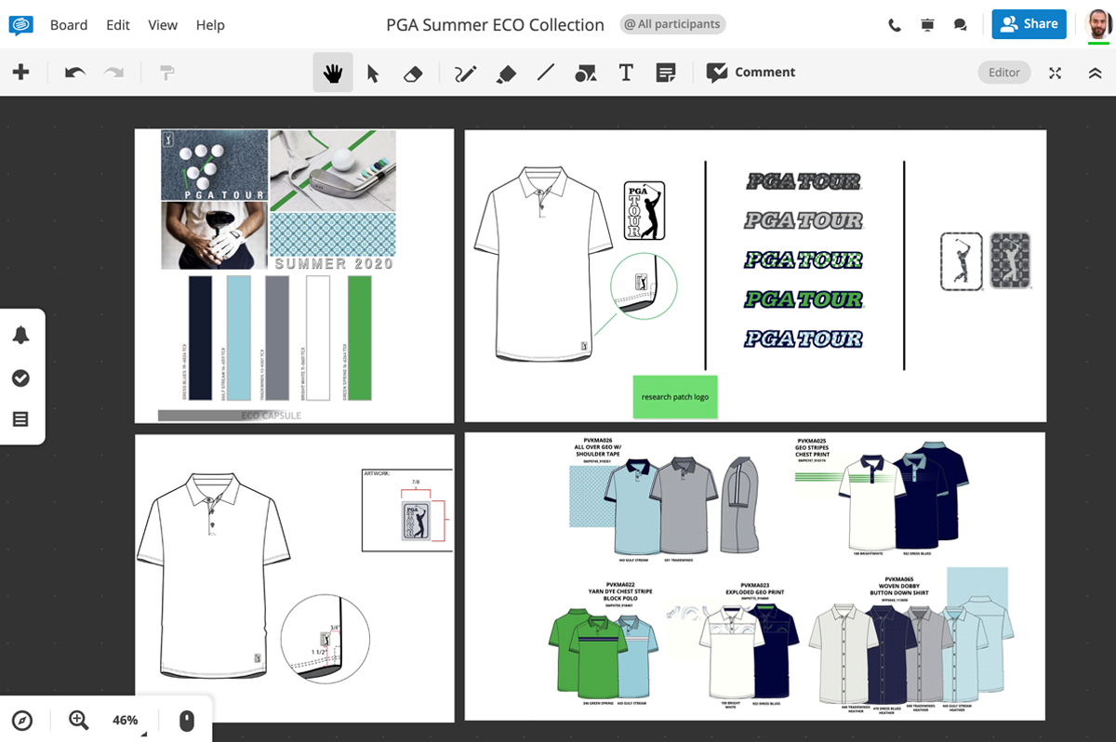Collapse the toolbar with double chevron
The width and height of the screenshot is (1116, 742).
click(x=1095, y=73)
